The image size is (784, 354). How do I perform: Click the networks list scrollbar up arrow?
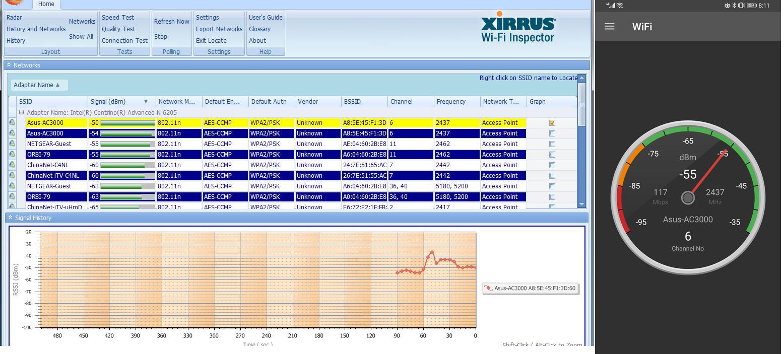tap(582, 78)
